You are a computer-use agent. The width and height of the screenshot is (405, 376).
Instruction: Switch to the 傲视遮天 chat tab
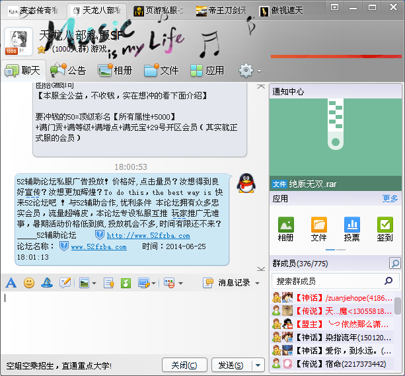click(x=281, y=11)
